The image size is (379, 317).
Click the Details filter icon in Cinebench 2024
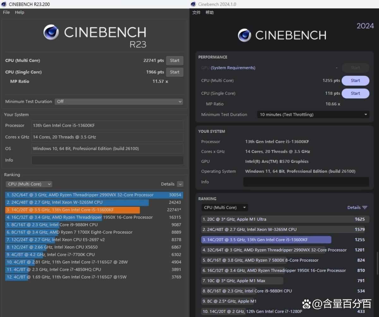(365, 208)
